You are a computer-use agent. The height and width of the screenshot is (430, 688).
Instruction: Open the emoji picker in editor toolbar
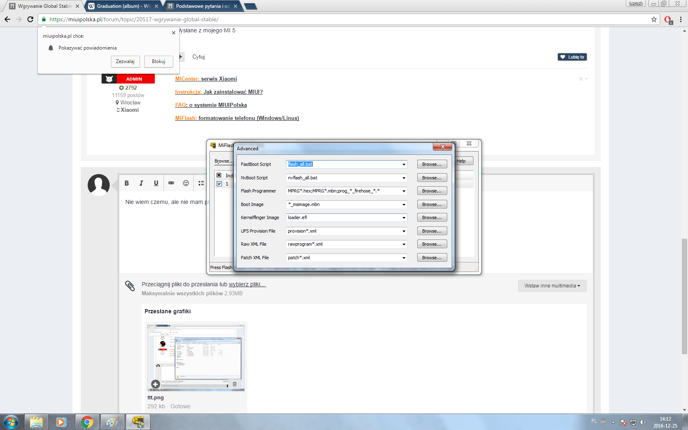click(186, 183)
